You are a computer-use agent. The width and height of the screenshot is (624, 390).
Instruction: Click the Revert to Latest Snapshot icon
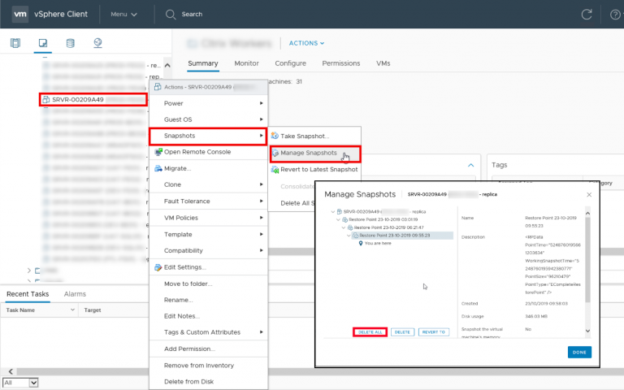click(275, 170)
